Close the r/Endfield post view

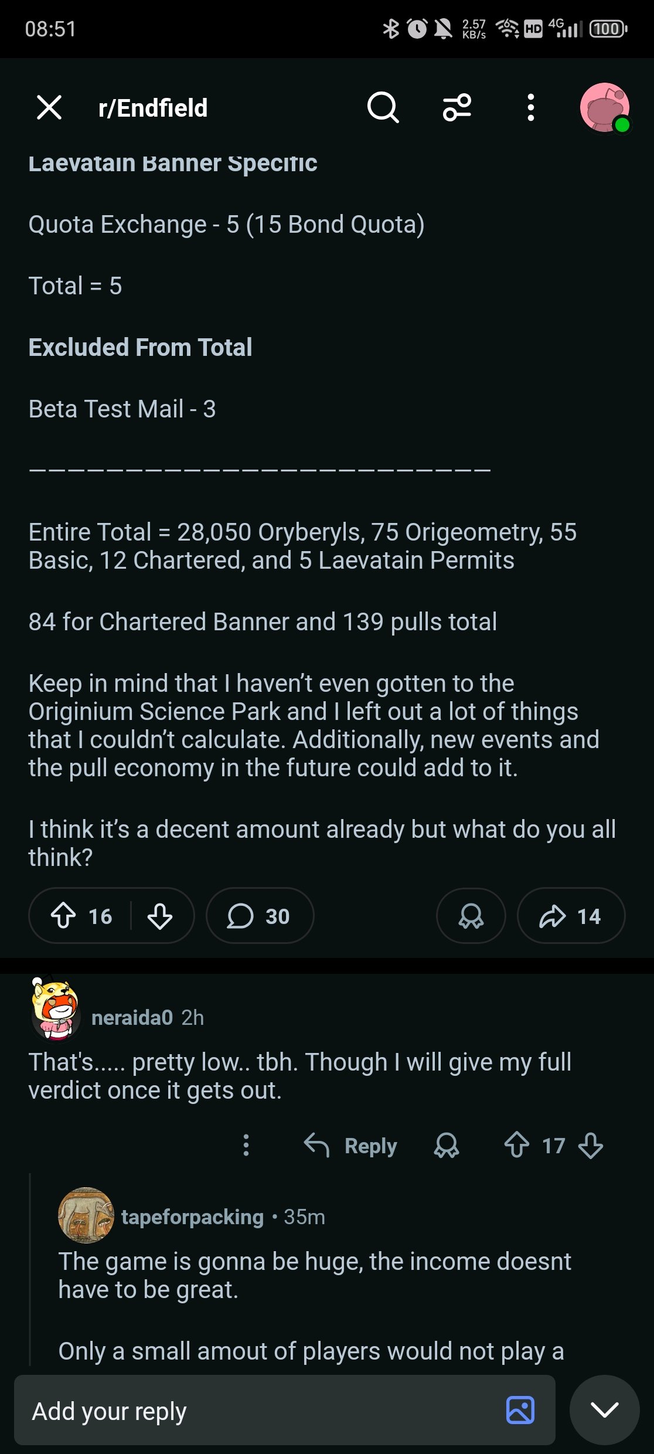tap(49, 108)
